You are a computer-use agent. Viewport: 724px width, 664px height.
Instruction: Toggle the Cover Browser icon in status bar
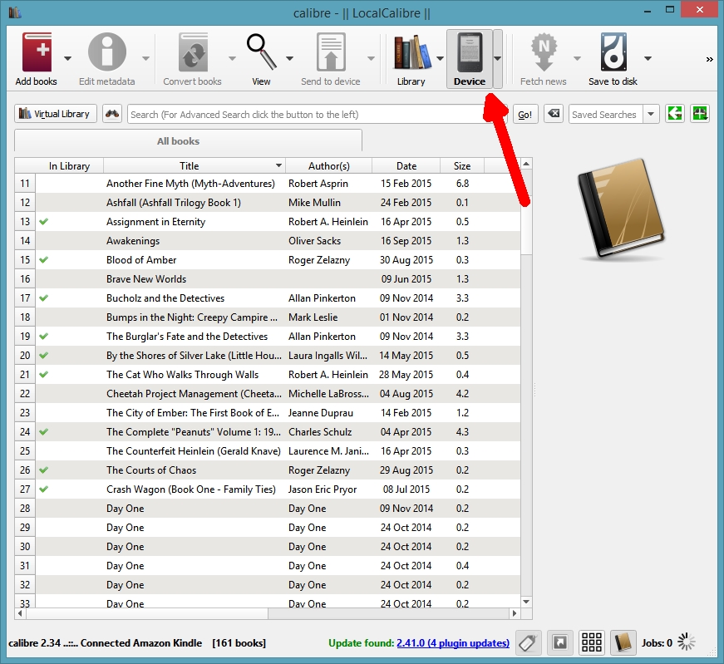(x=559, y=642)
